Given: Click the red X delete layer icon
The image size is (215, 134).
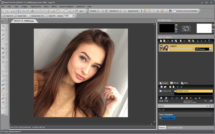Looking at the screenshot, I should pos(168,41).
